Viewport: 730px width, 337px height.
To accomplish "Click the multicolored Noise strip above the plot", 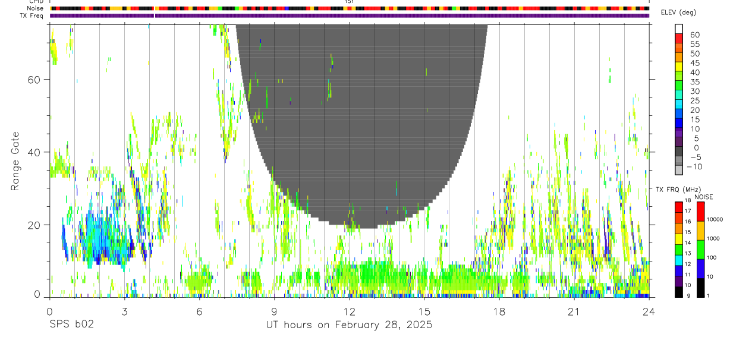I will [x=350, y=9].
